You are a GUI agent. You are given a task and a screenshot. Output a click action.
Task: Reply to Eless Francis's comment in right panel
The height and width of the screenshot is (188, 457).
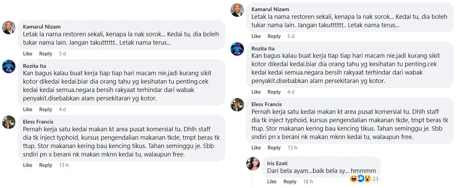pyautogui.click(x=274, y=148)
